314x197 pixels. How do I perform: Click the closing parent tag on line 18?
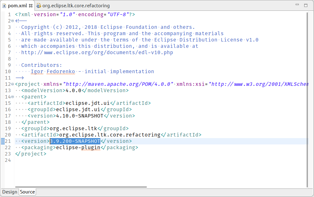[x=35, y=122]
